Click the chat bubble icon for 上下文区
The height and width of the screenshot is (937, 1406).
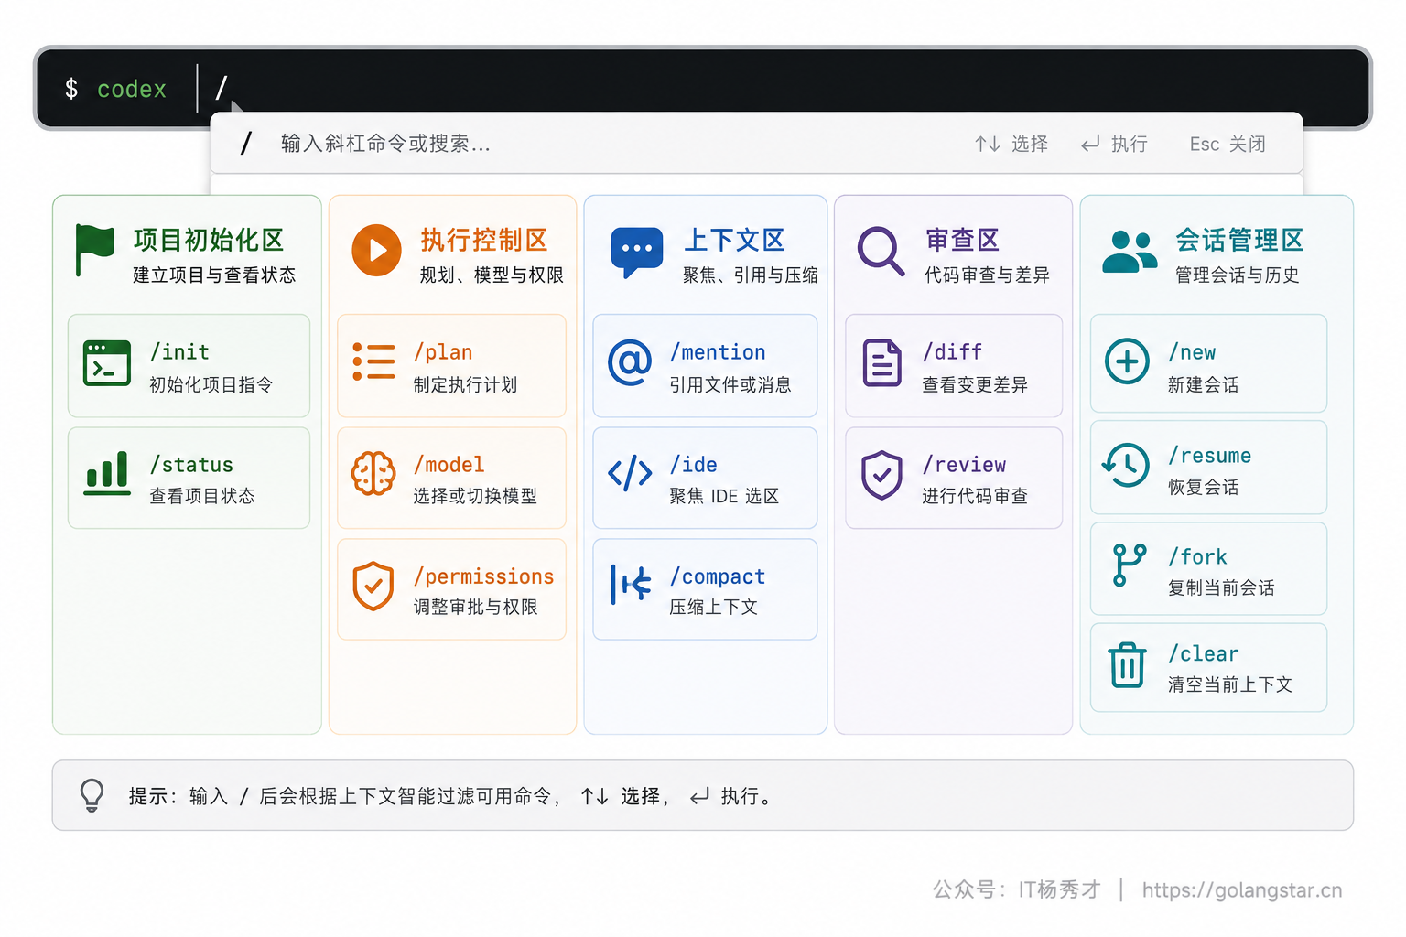[637, 253]
